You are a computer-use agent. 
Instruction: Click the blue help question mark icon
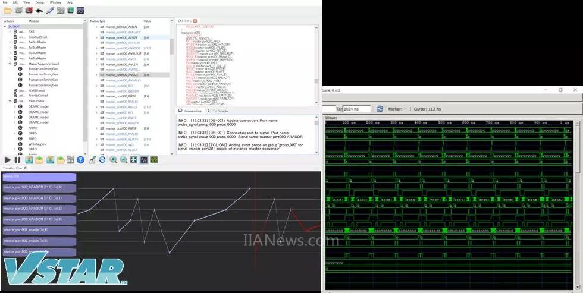pos(81,160)
